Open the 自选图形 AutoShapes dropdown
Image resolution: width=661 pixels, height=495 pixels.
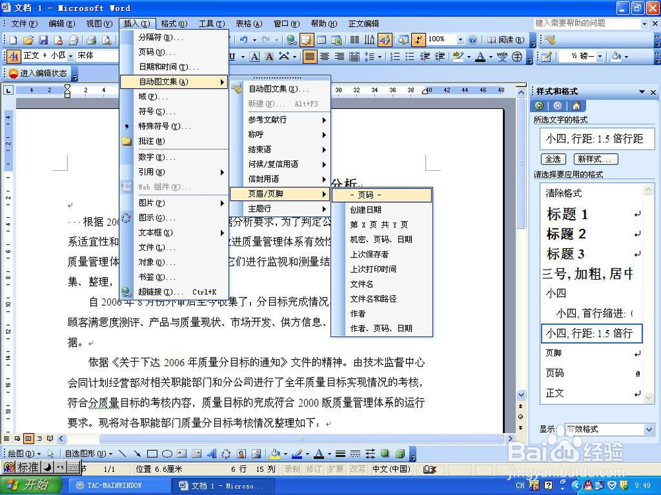(89, 453)
